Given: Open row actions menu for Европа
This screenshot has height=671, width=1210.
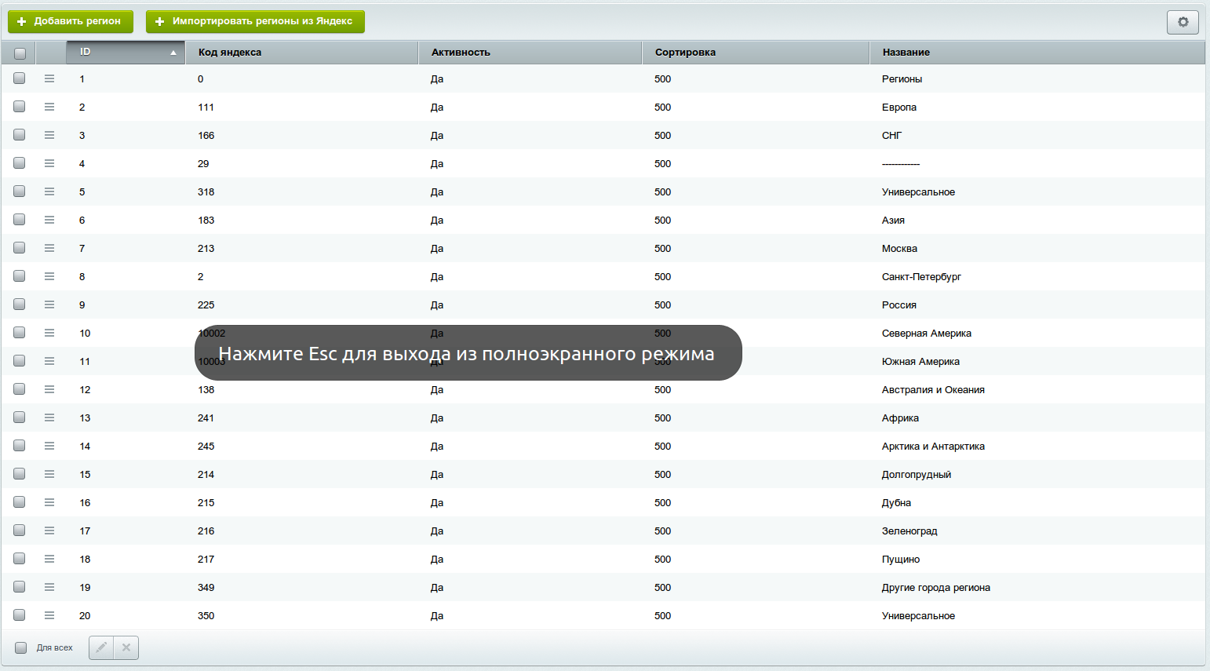Looking at the screenshot, I should pos(49,107).
